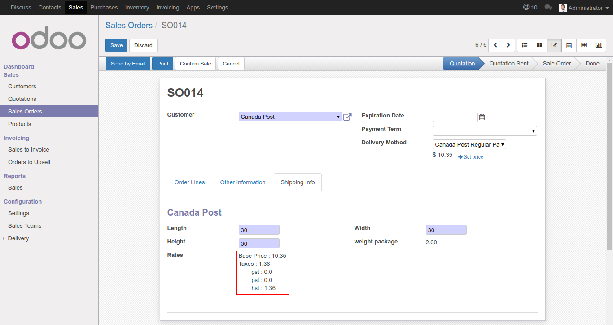Switch to Order Lines tab
The image size is (613, 325).
[x=189, y=182]
